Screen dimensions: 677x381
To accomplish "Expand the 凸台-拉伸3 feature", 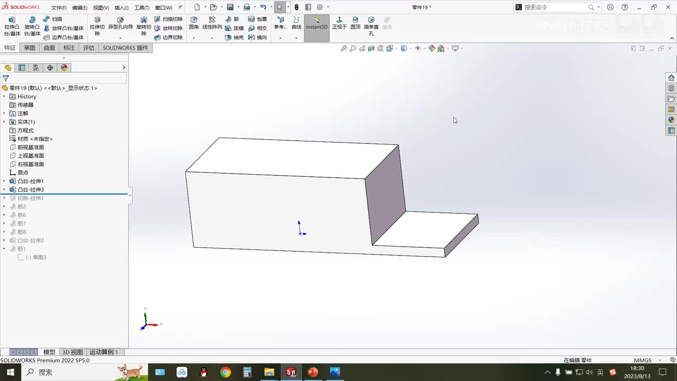I will click(4, 189).
